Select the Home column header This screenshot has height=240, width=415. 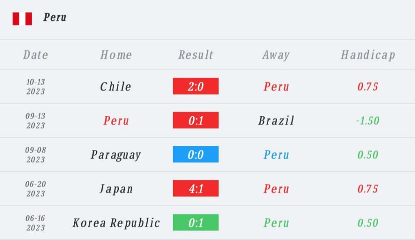pyautogui.click(x=116, y=55)
